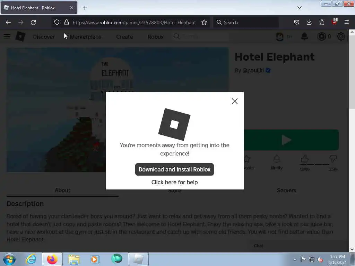Viewport: 355px width, 266px height.
Task: Click the Firefox taskbar icon
Action: point(52,259)
